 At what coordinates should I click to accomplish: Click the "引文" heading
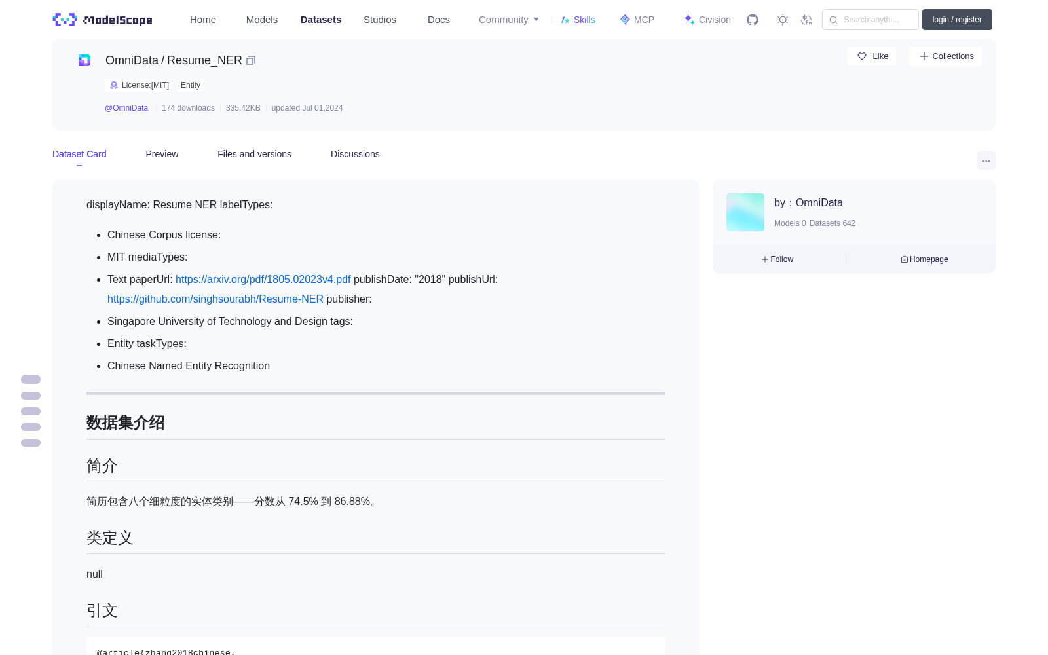tap(102, 610)
